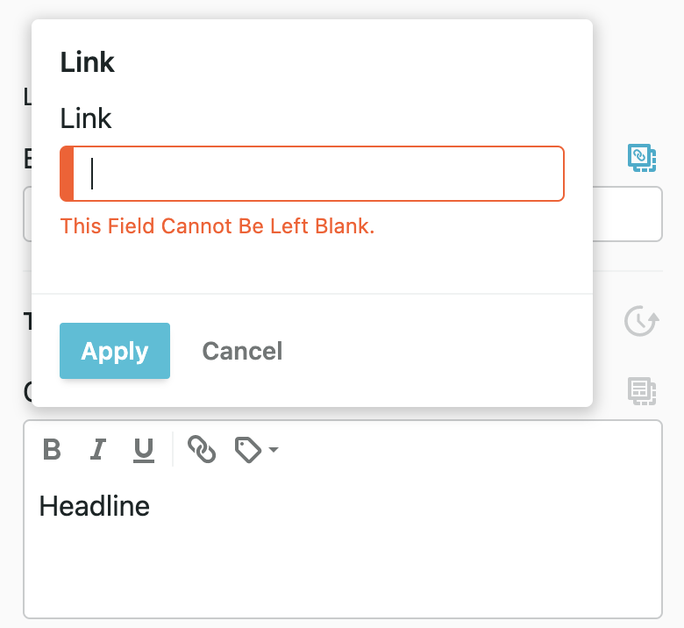The image size is (684, 628).
Task: Click the bold Link dialog title
Action: [88, 62]
